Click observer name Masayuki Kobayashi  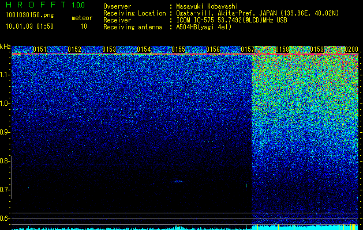coord(207,6)
